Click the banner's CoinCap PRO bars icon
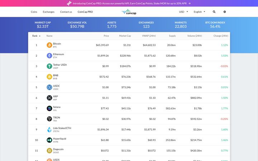The width and height of the screenshot is (258, 161). tap(69, 3)
